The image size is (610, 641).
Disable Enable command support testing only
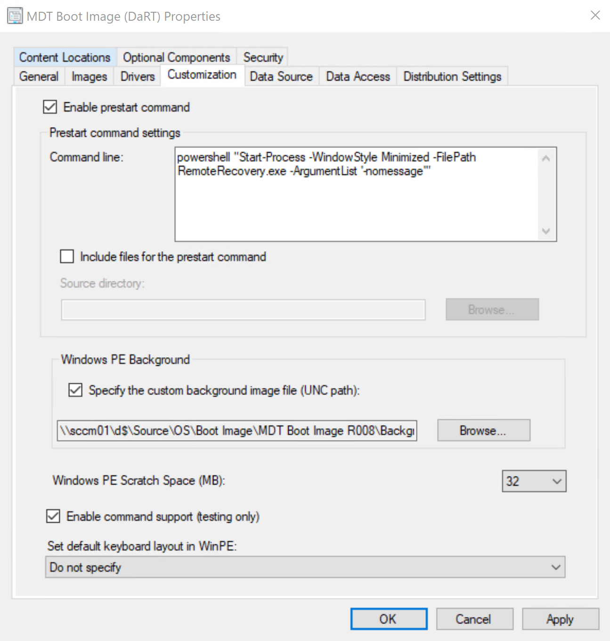click(x=53, y=517)
